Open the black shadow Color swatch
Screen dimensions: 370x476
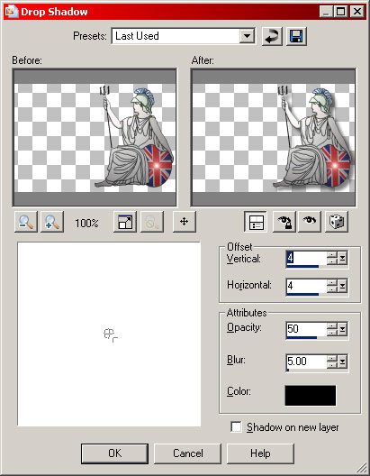(311, 395)
